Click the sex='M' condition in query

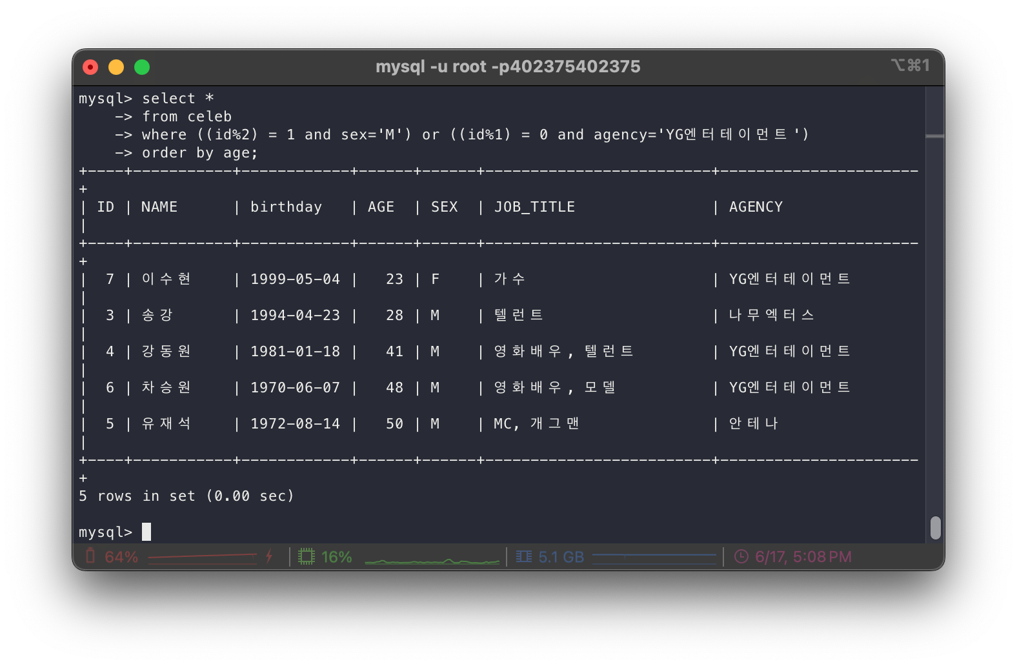(x=376, y=134)
